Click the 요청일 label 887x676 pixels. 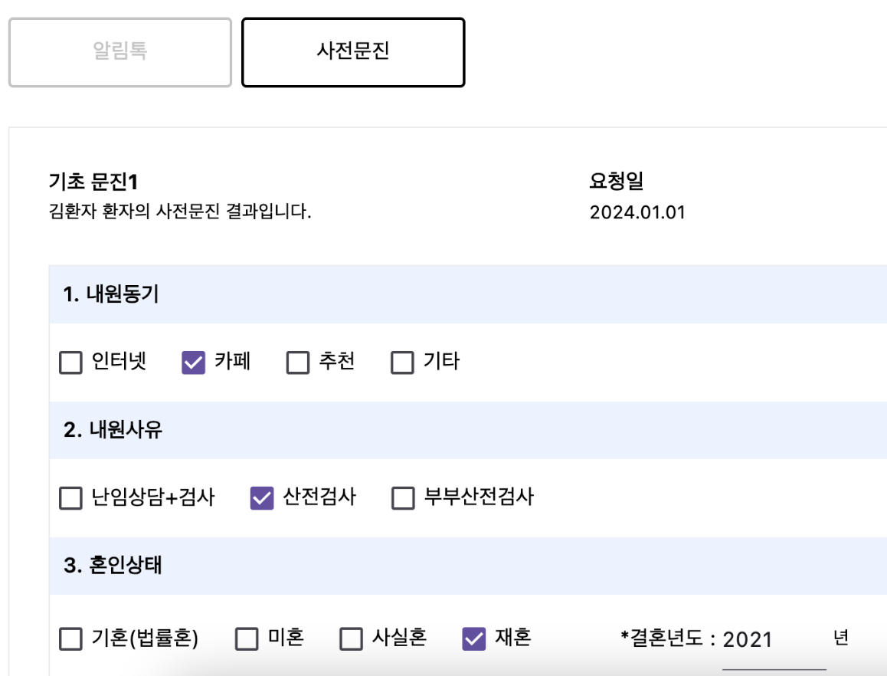(x=616, y=181)
